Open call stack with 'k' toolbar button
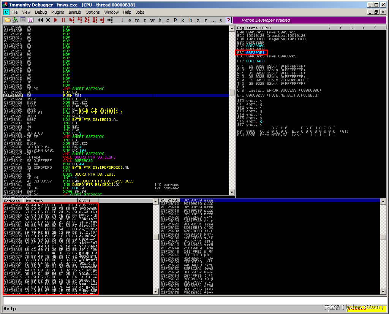The image size is (389, 314). (183, 20)
